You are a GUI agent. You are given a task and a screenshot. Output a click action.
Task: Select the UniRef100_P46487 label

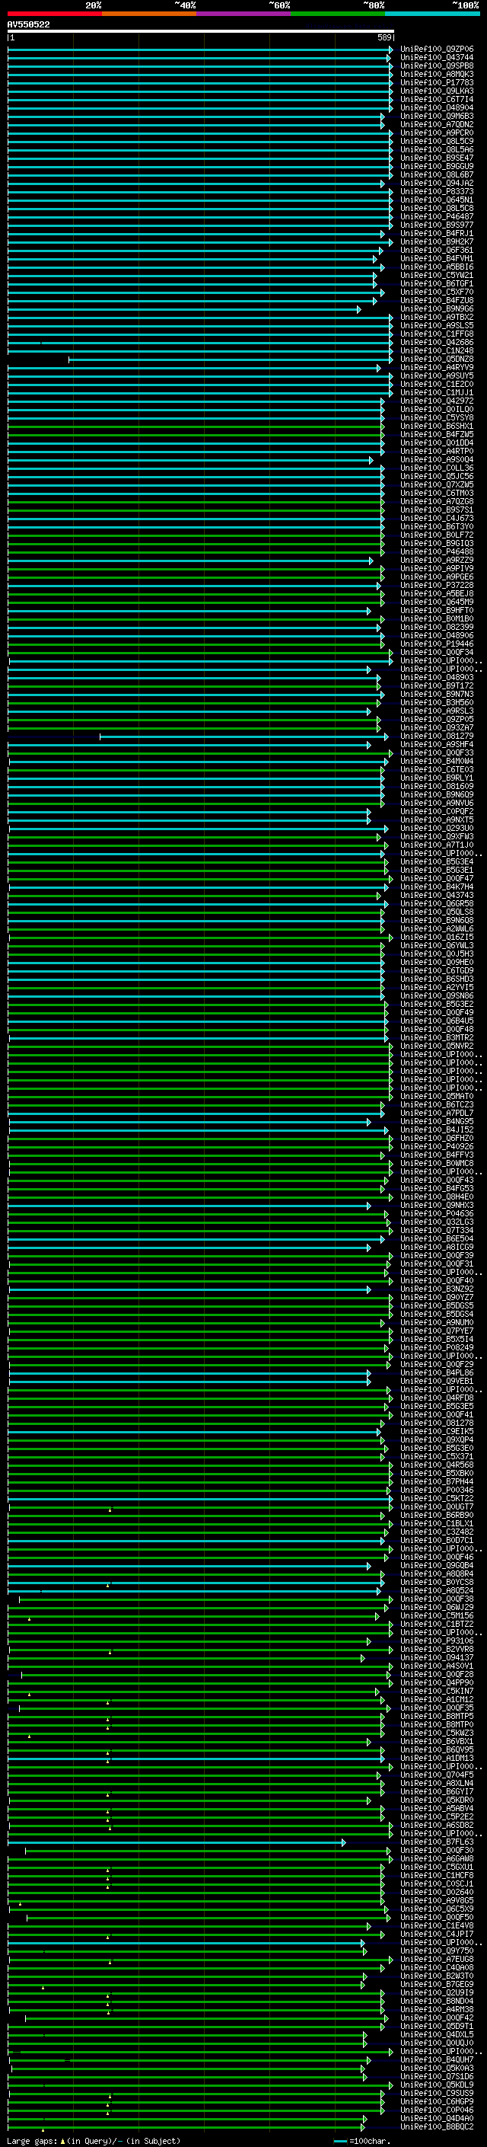437,217
